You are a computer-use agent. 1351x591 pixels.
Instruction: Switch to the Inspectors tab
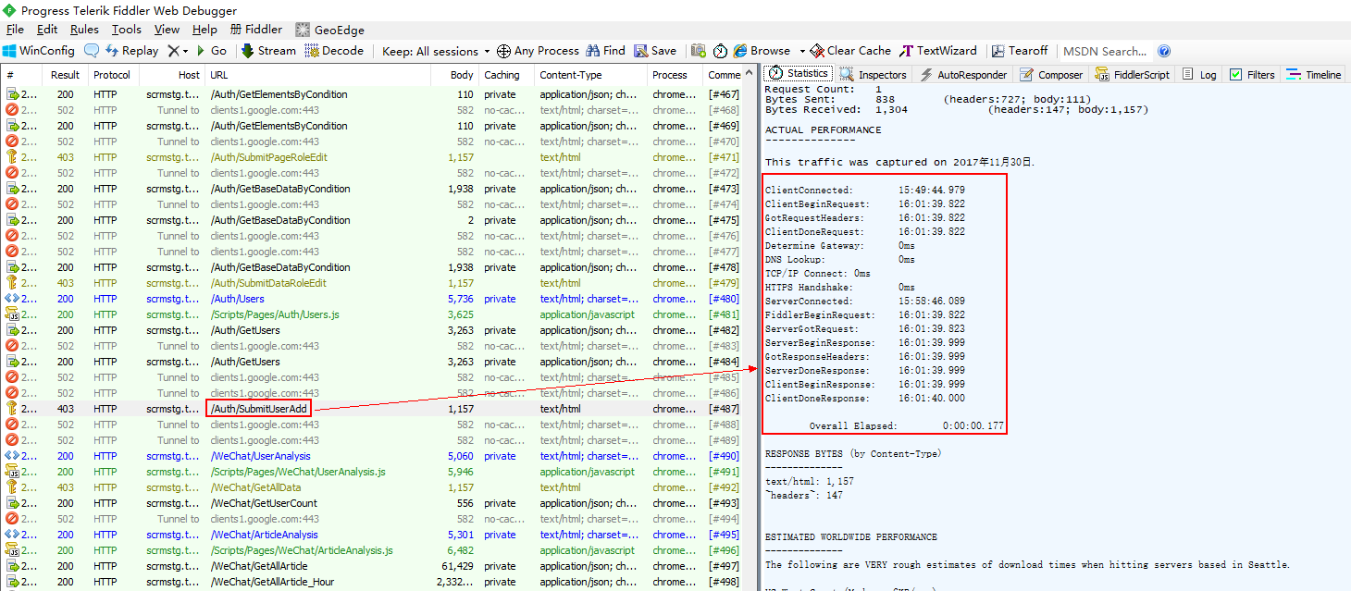click(x=874, y=75)
